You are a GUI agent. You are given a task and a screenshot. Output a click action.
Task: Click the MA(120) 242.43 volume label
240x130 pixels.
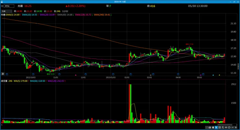(x=56, y=81)
